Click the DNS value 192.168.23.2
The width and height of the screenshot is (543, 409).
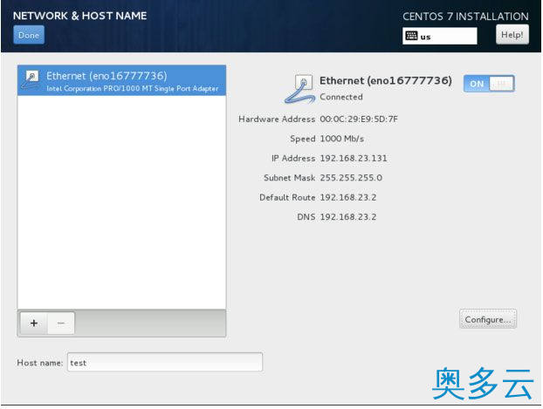[347, 217]
